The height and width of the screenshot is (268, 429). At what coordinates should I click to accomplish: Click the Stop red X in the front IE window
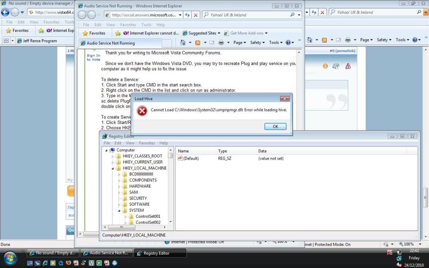[x=196, y=15]
